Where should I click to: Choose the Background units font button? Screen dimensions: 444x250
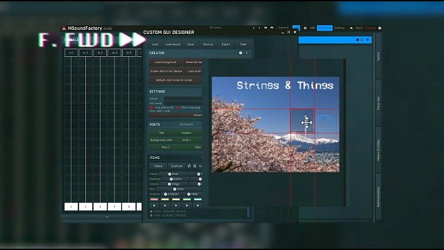click(x=162, y=140)
